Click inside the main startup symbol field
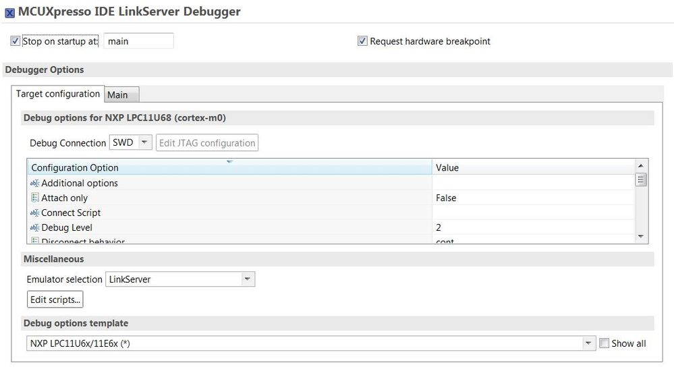The height and width of the screenshot is (390, 674). (138, 41)
